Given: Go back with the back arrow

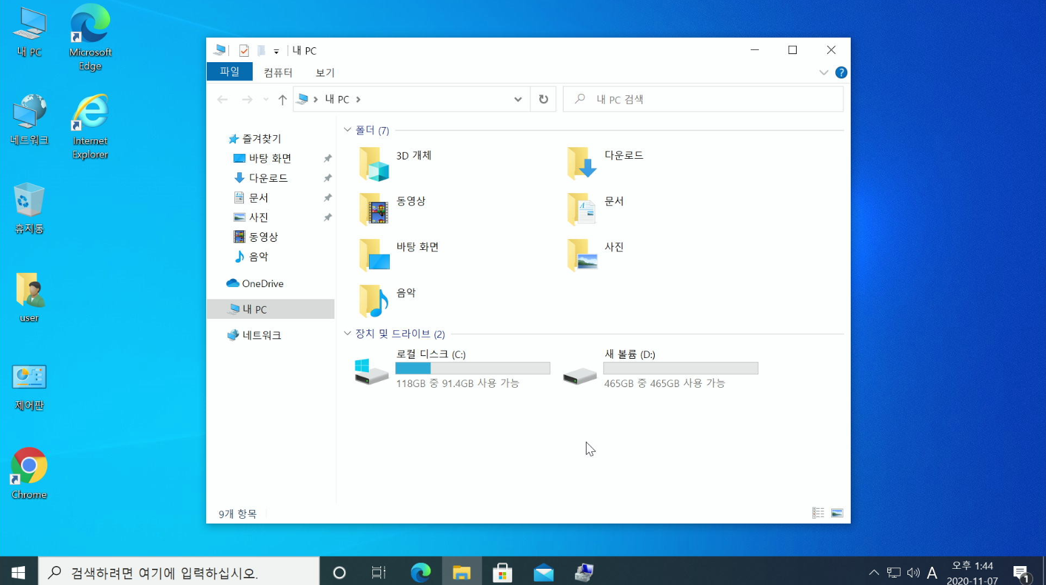Looking at the screenshot, I should click(x=222, y=99).
